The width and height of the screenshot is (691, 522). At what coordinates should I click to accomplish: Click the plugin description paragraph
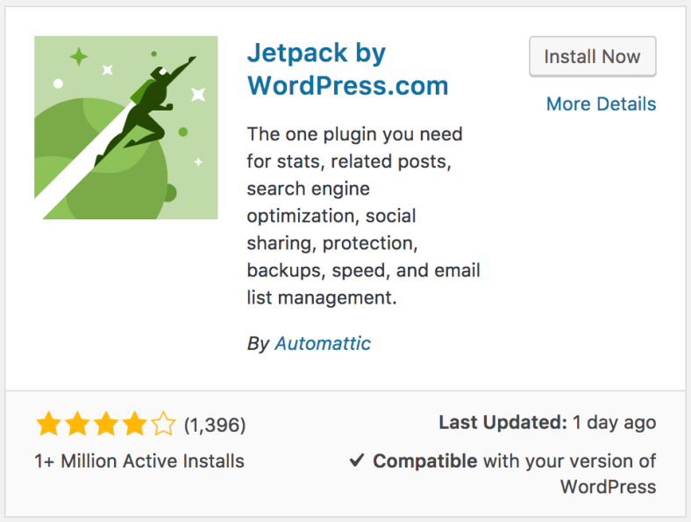coord(363,216)
